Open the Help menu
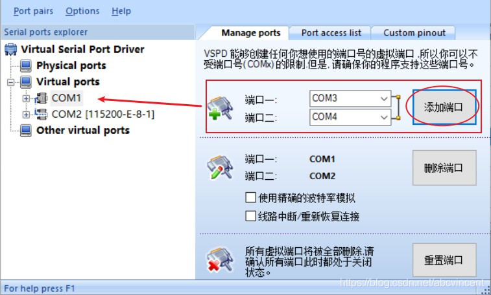 pos(121,11)
